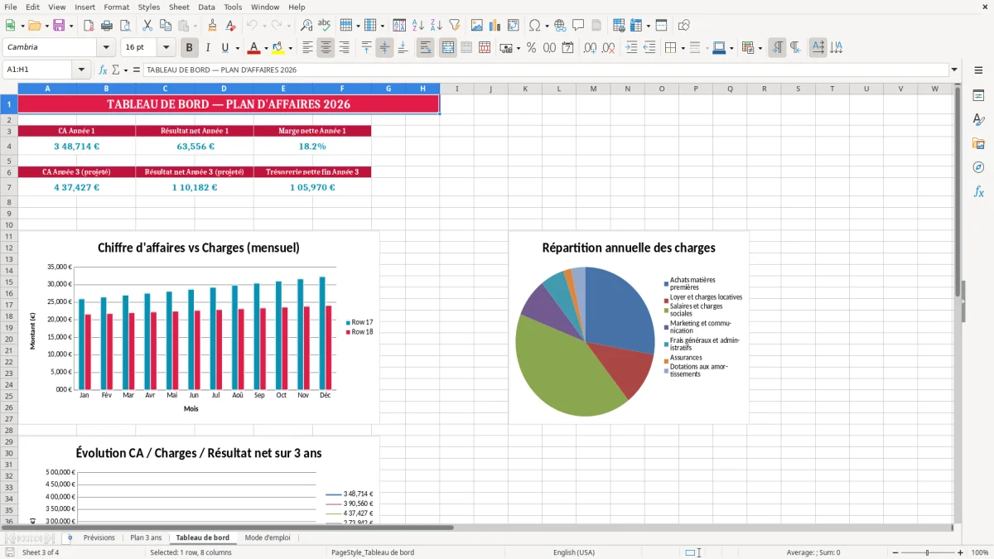Sort descending
The image size is (994, 559).
(x=437, y=26)
